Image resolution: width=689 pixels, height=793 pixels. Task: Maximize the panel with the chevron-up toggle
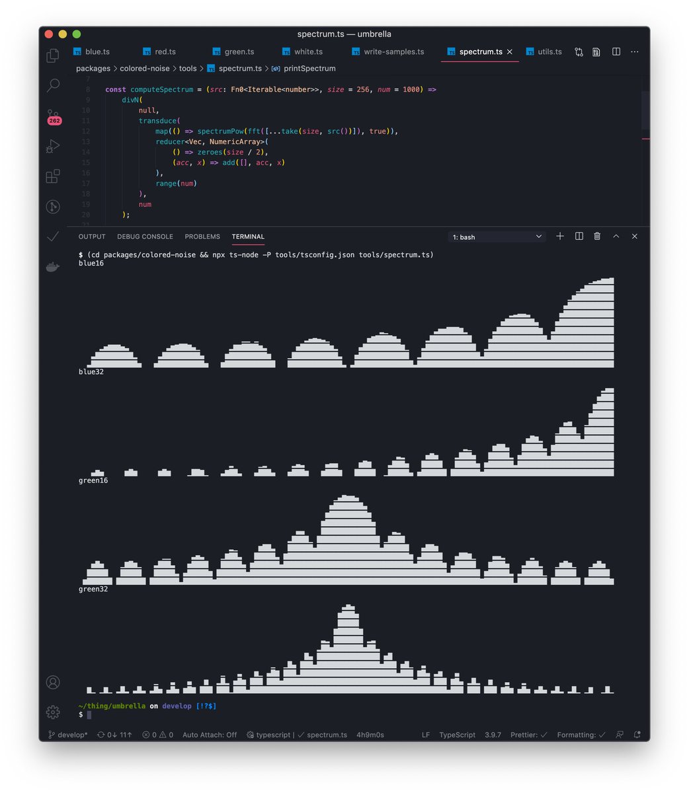pos(615,236)
